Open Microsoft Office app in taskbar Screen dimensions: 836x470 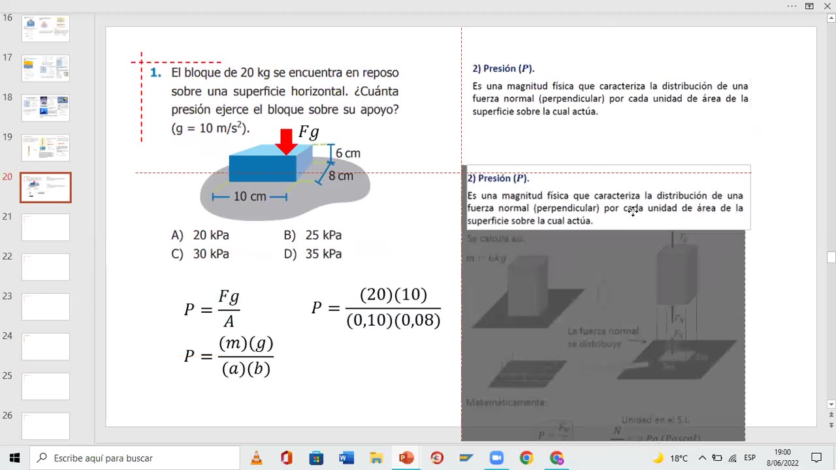click(x=287, y=458)
